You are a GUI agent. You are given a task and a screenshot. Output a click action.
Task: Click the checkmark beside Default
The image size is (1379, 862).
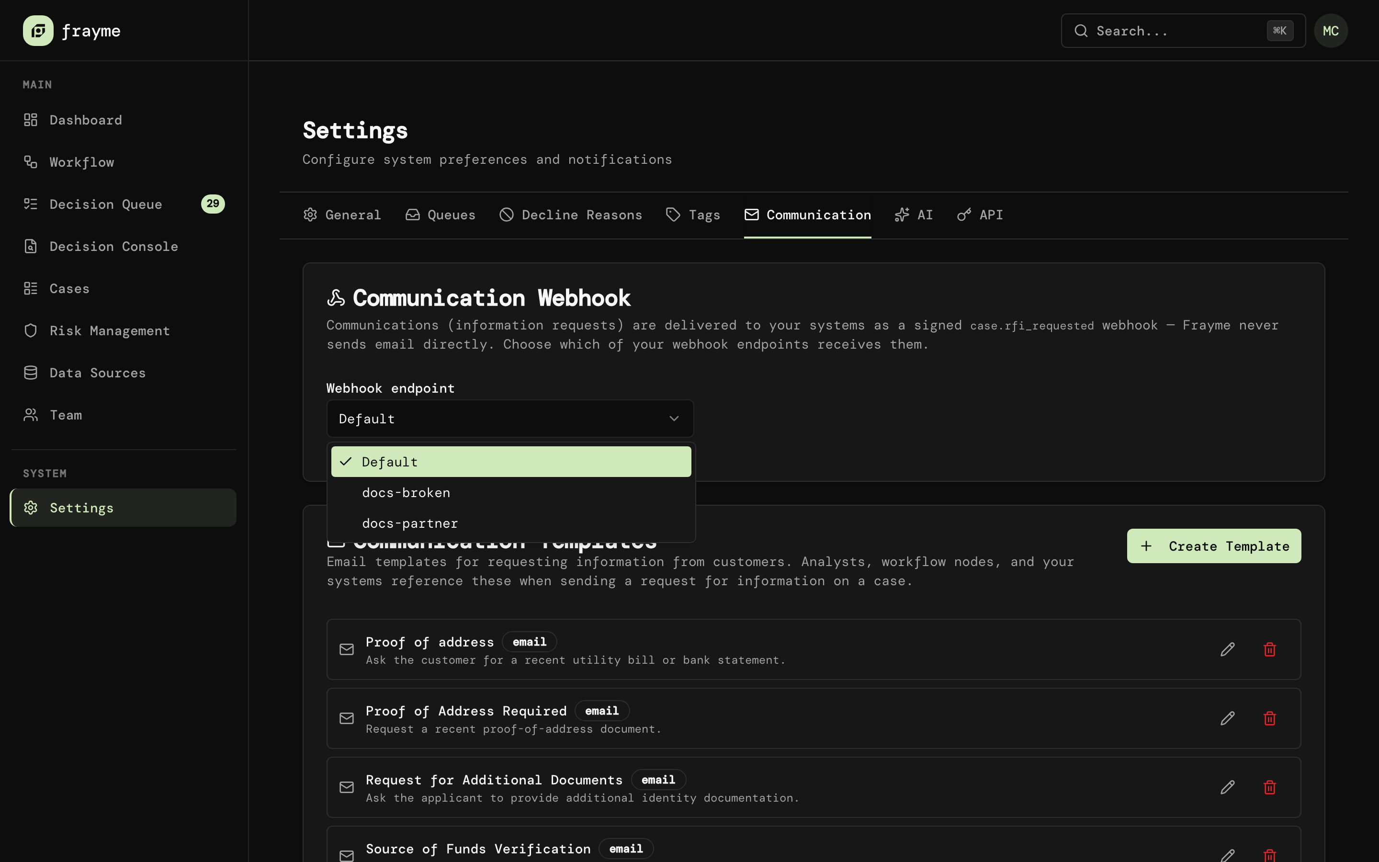click(346, 462)
